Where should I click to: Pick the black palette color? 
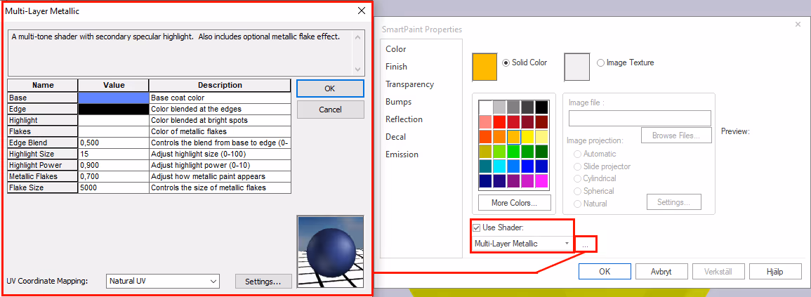pos(541,107)
